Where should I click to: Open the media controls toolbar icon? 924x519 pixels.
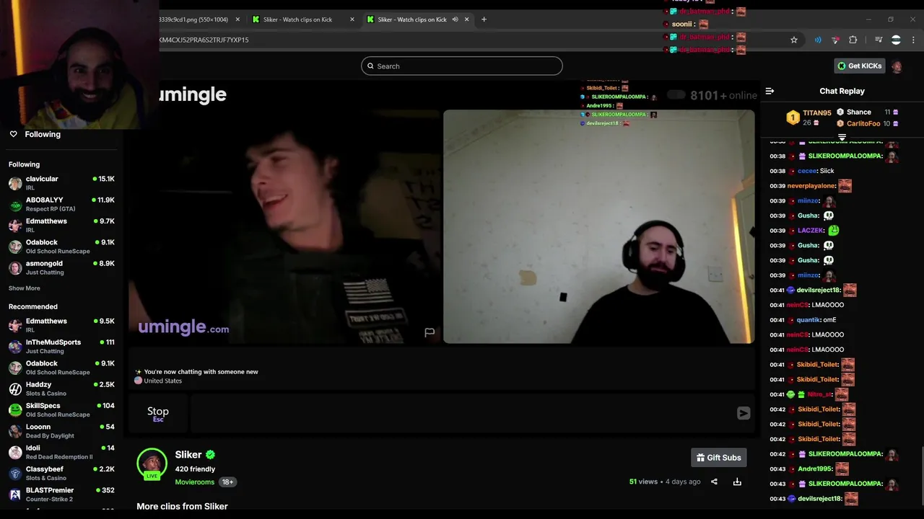pos(879,40)
